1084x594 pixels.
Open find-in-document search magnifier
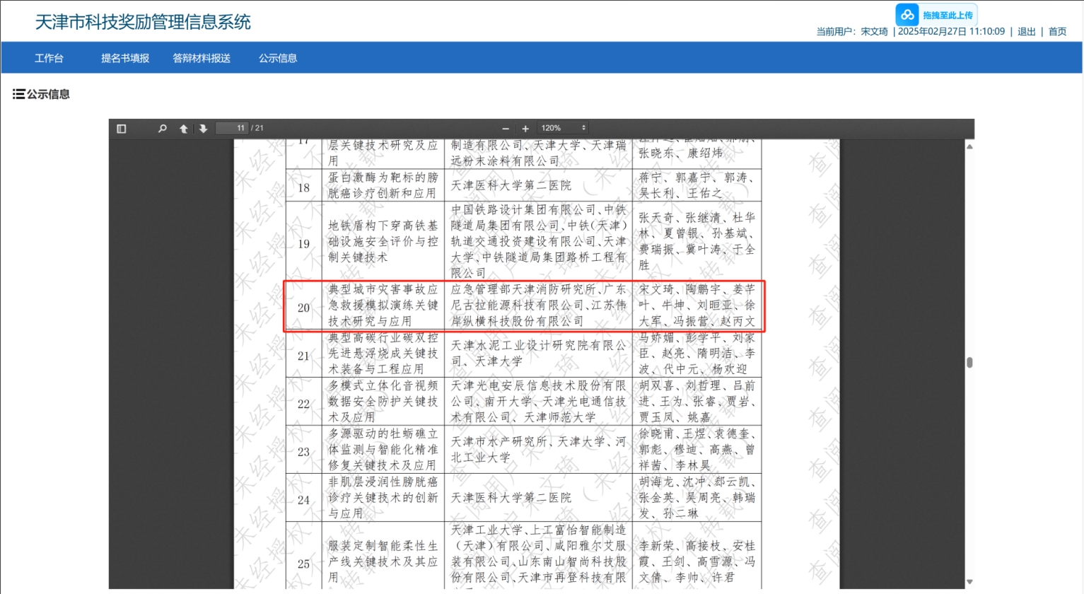pyautogui.click(x=162, y=129)
